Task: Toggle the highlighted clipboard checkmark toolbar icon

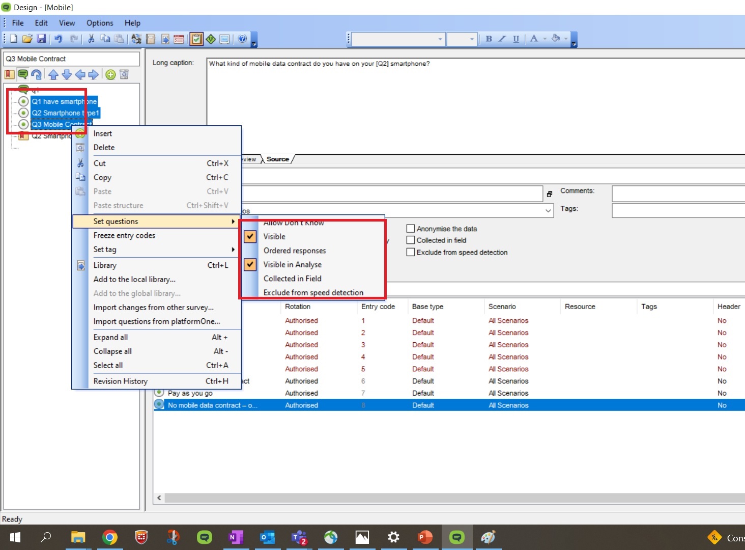Action: click(196, 39)
